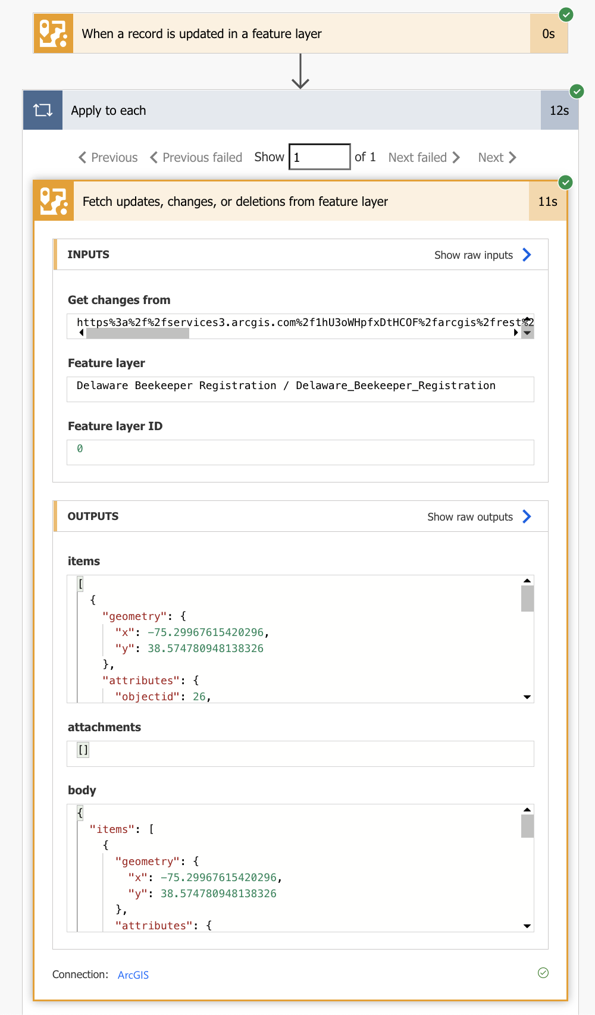Viewport: 595px width, 1015px height.
Task: Open raw inputs with the blue chevron
Action: pos(527,255)
